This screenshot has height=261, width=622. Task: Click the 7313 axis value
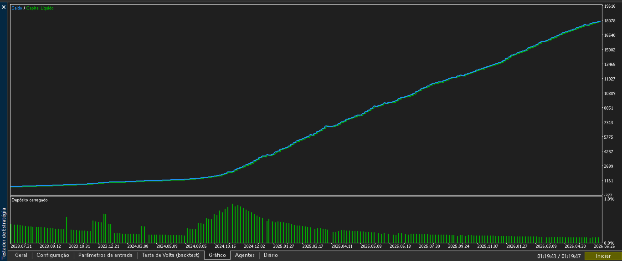click(609, 123)
